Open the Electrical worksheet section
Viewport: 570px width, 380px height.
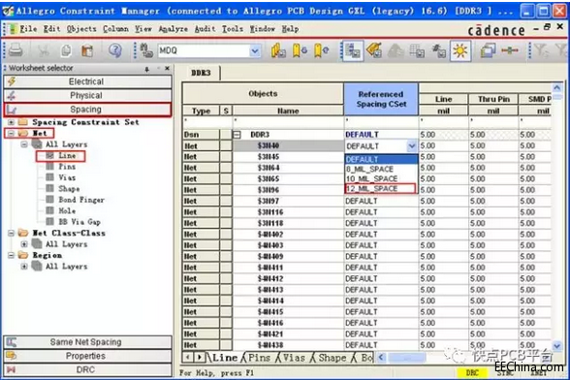[x=87, y=81]
